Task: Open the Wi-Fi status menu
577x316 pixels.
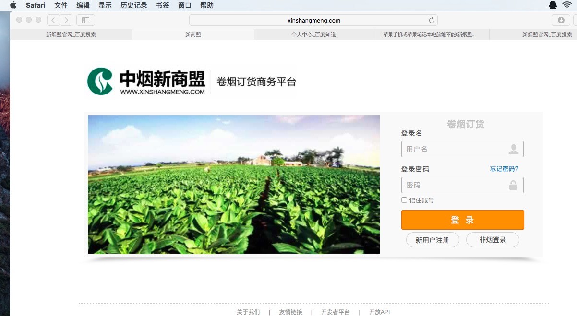Action: click(567, 5)
